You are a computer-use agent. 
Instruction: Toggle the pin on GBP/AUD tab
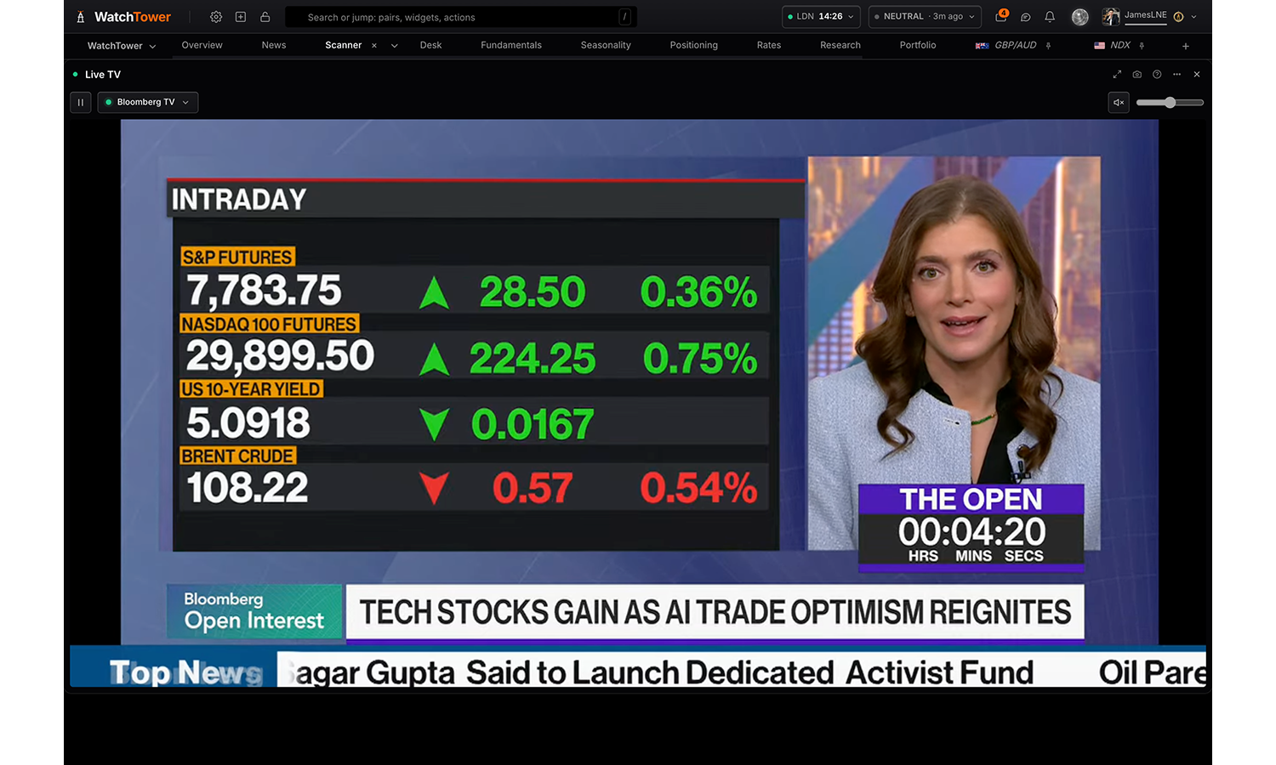coord(1049,46)
